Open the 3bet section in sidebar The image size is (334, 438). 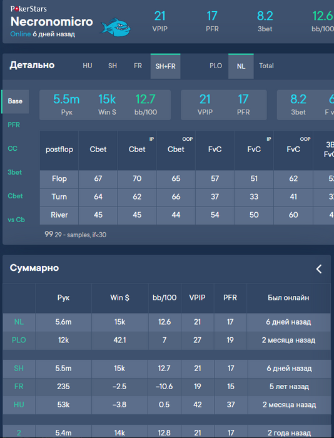point(15,172)
